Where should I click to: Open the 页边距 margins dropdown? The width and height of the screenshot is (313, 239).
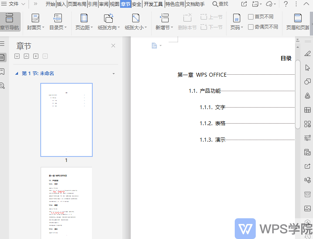pos(84,22)
